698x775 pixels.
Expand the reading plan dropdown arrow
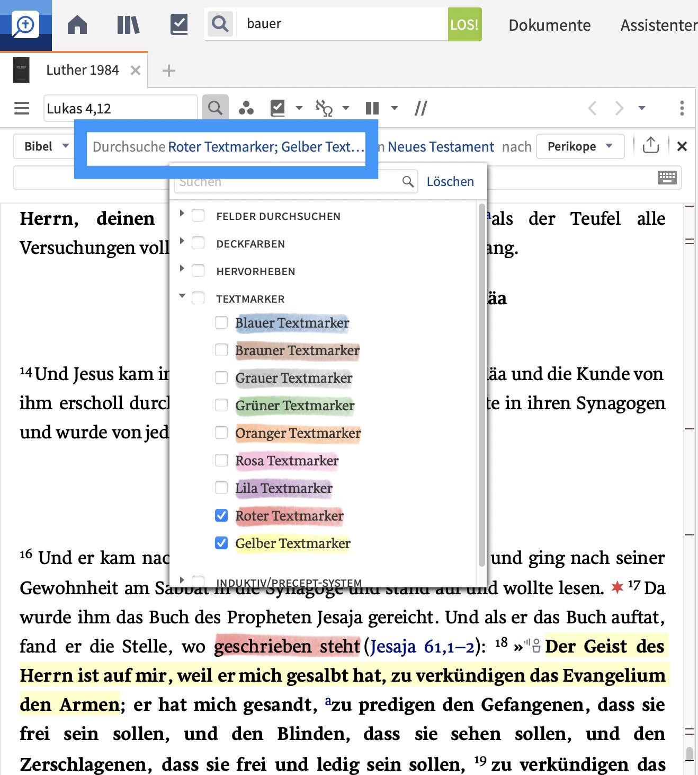299,108
